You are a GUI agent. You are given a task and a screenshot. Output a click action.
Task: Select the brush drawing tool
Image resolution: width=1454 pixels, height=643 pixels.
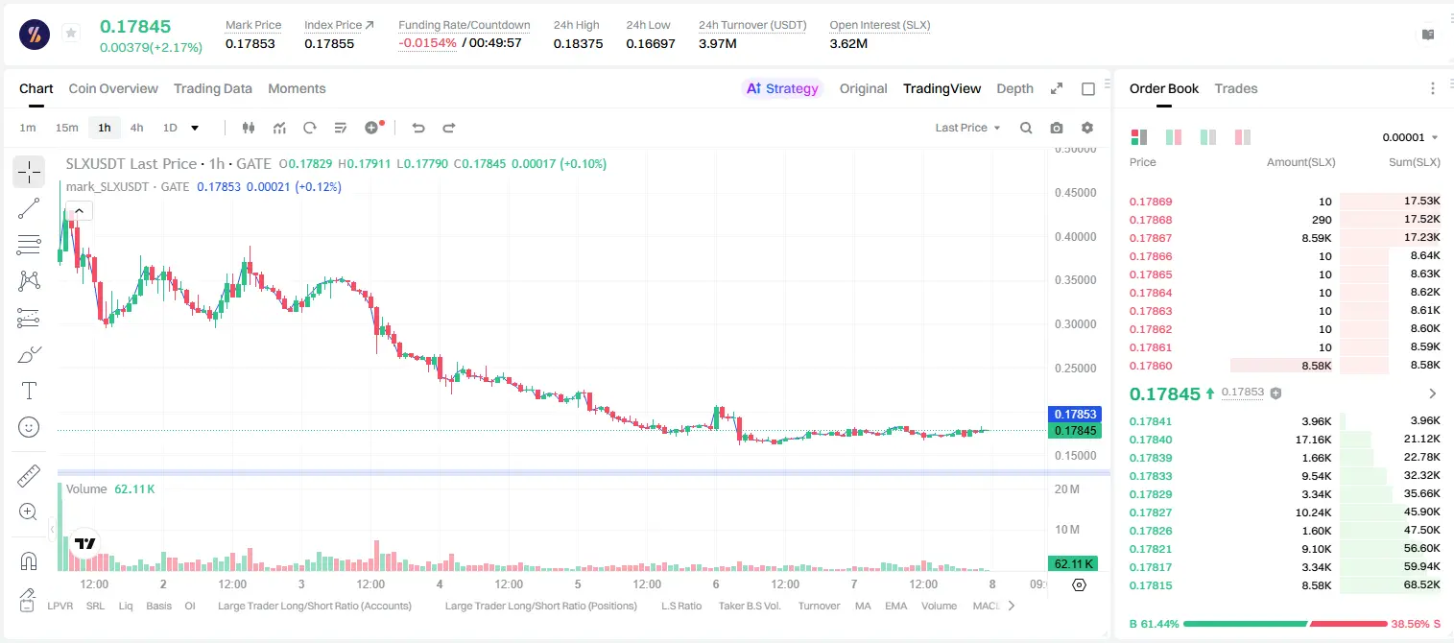(x=29, y=354)
